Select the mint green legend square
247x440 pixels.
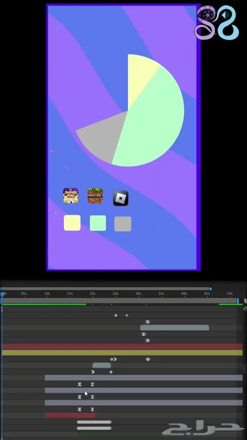[98, 223]
